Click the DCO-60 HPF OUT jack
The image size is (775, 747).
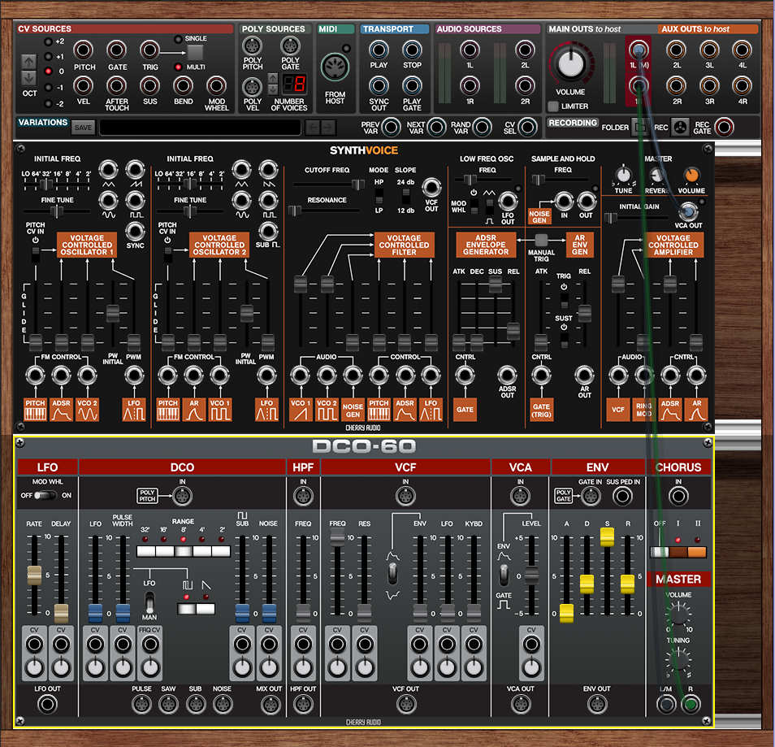(x=303, y=705)
